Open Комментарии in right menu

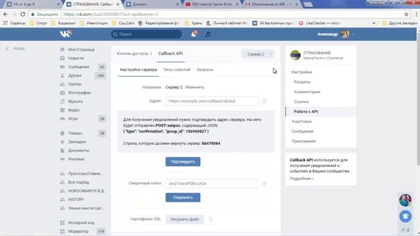click(307, 92)
